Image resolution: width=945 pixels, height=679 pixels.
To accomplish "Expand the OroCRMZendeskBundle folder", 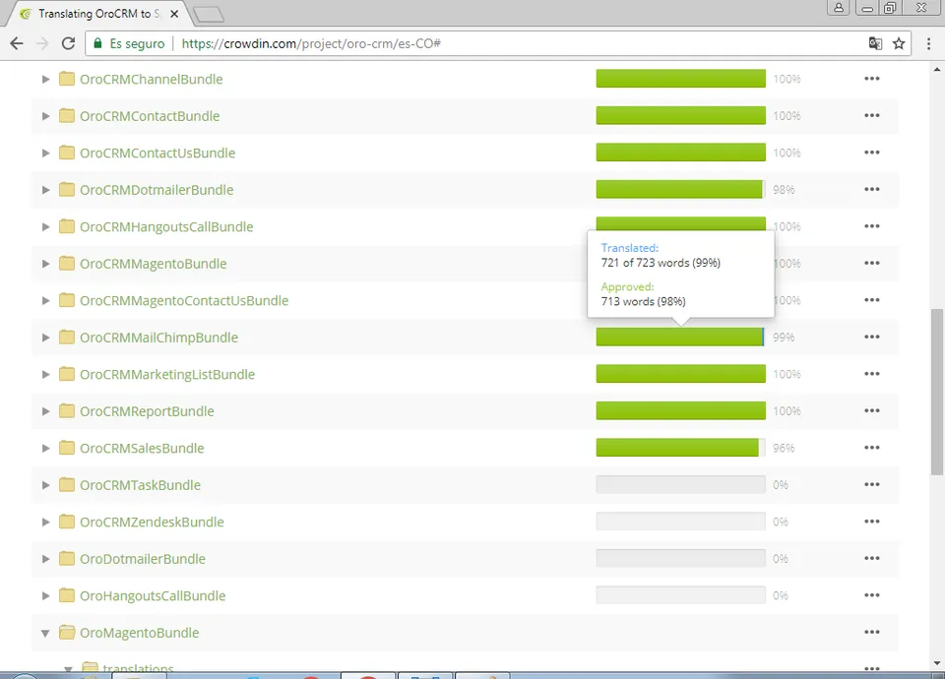I will (45, 522).
